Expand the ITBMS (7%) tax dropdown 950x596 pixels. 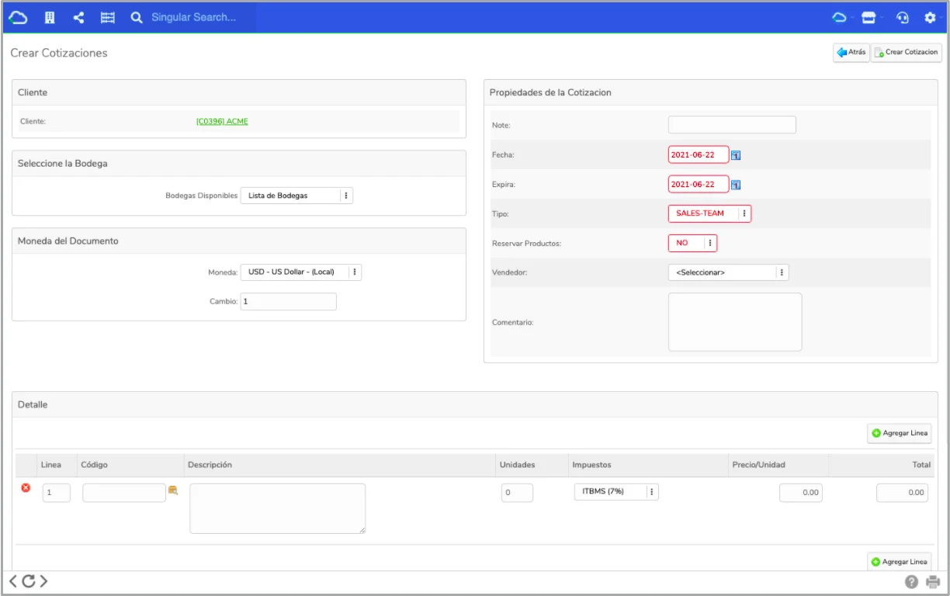click(616, 491)
